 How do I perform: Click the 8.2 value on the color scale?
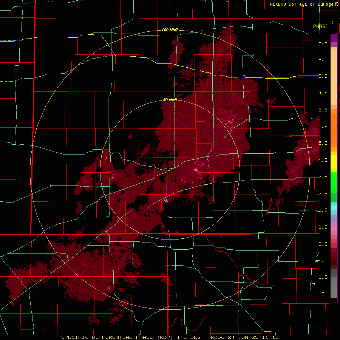[x=323, y=76]
